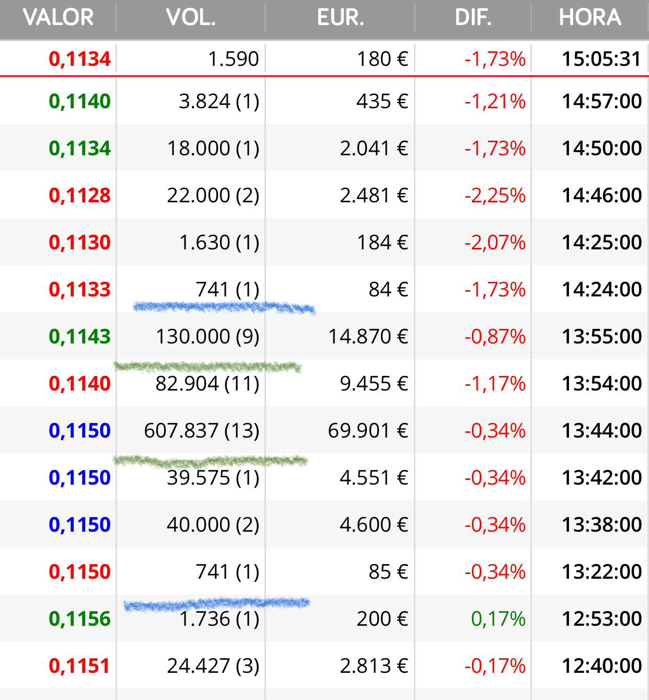Select the 435 € amount
The width and height of the screenshot is (649, 700).
coord(382,101)
